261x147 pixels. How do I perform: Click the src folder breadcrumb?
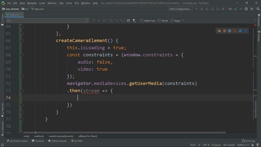click(x=25, y=9)
